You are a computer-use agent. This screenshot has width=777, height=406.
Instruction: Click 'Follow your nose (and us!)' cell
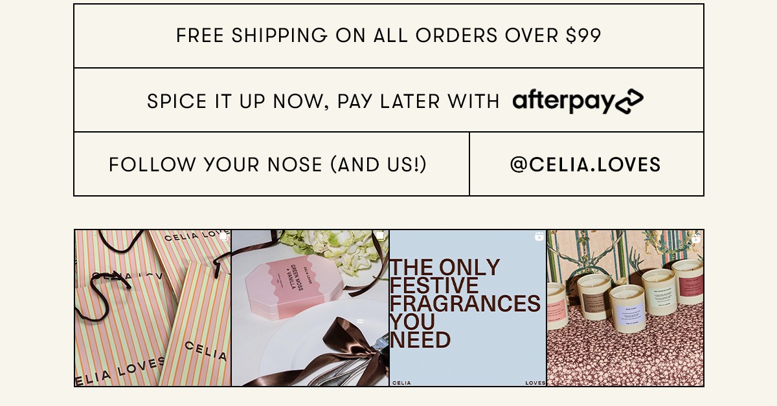click(x=271, y=164)
